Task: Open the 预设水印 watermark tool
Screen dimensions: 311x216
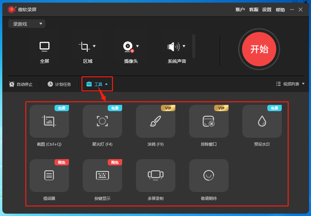Action: pos(262,121)
